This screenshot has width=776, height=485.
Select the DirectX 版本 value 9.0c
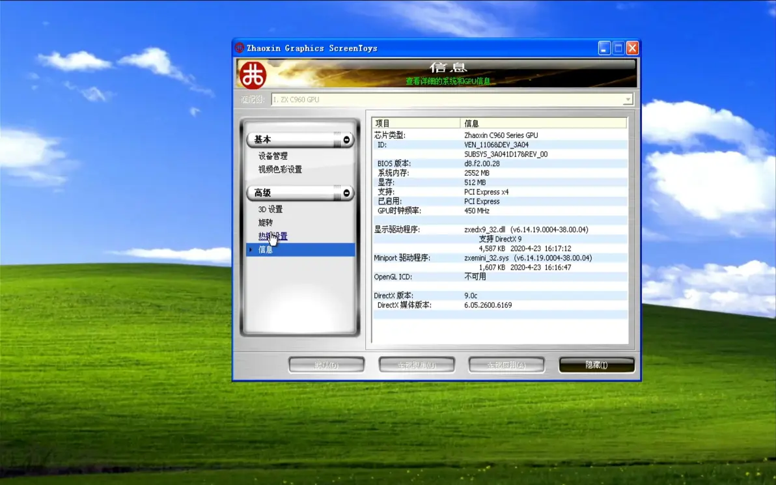[471, 296]
